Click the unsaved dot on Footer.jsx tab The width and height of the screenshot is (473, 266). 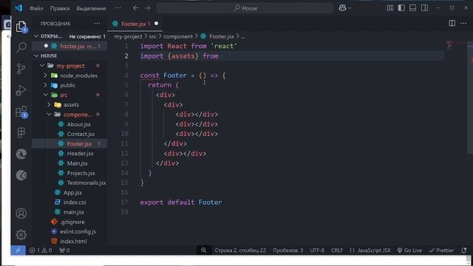(x=156, y=24)
